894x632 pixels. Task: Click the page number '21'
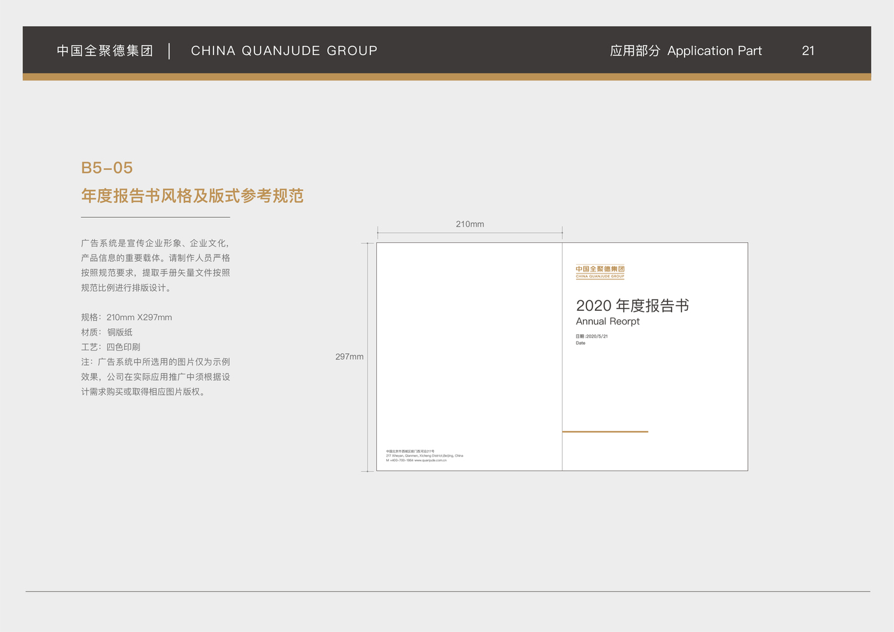[x=808, y=51]
